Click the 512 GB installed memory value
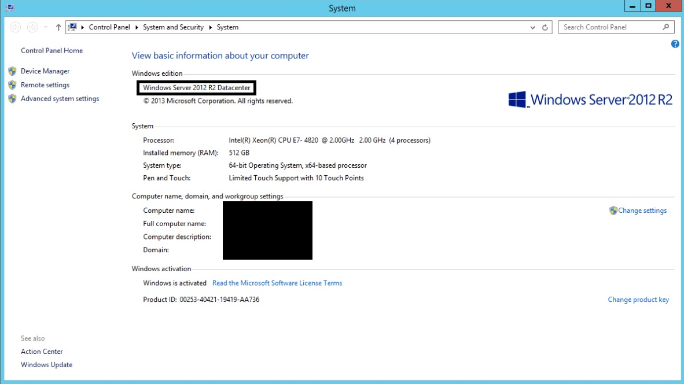 [x=239, y=153]
